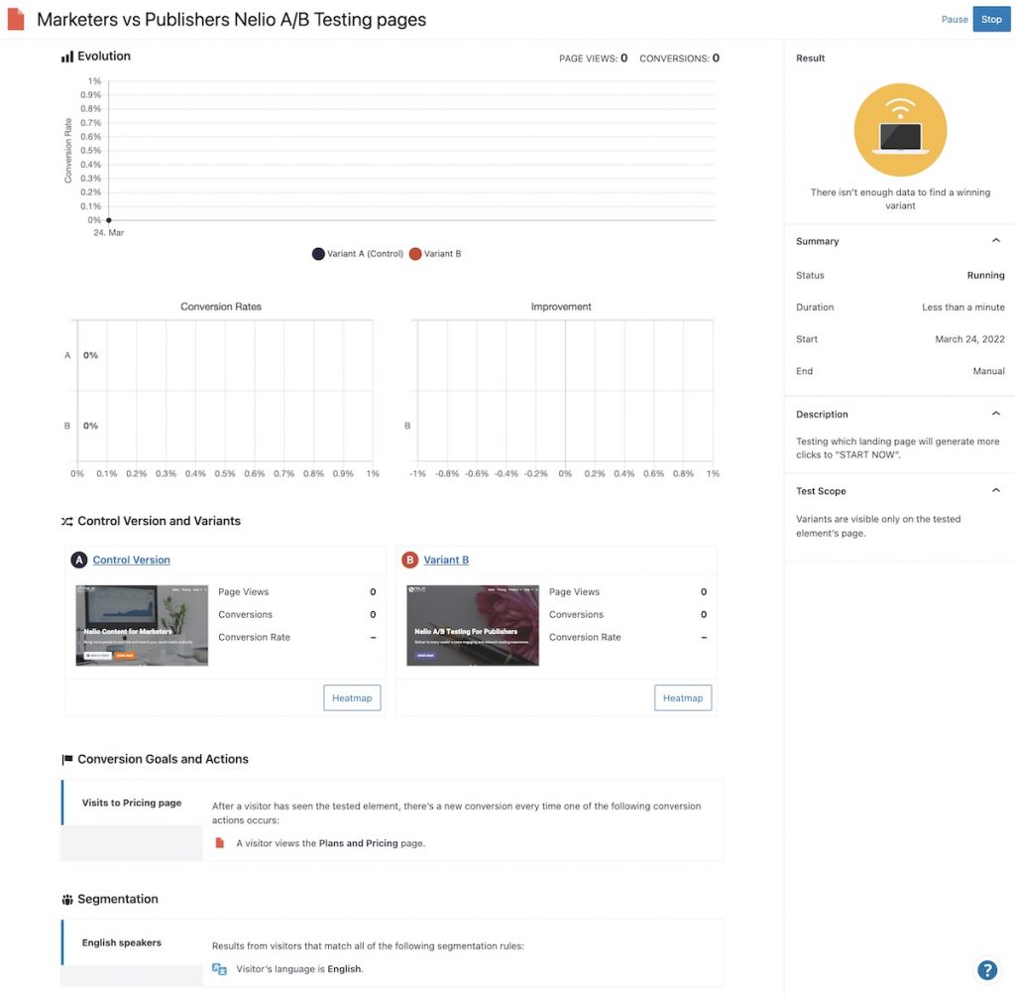Open the Variant B link

point(446,561)
